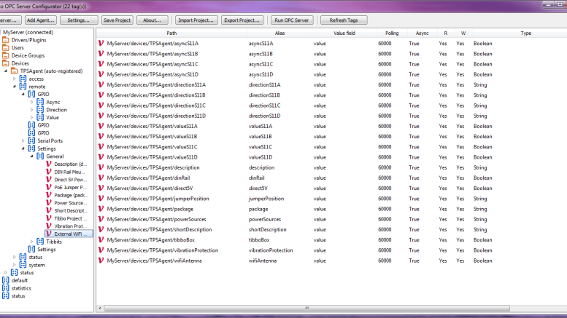Click the variable icon on the dinRail row
The image size is (567, 318).
101,178
